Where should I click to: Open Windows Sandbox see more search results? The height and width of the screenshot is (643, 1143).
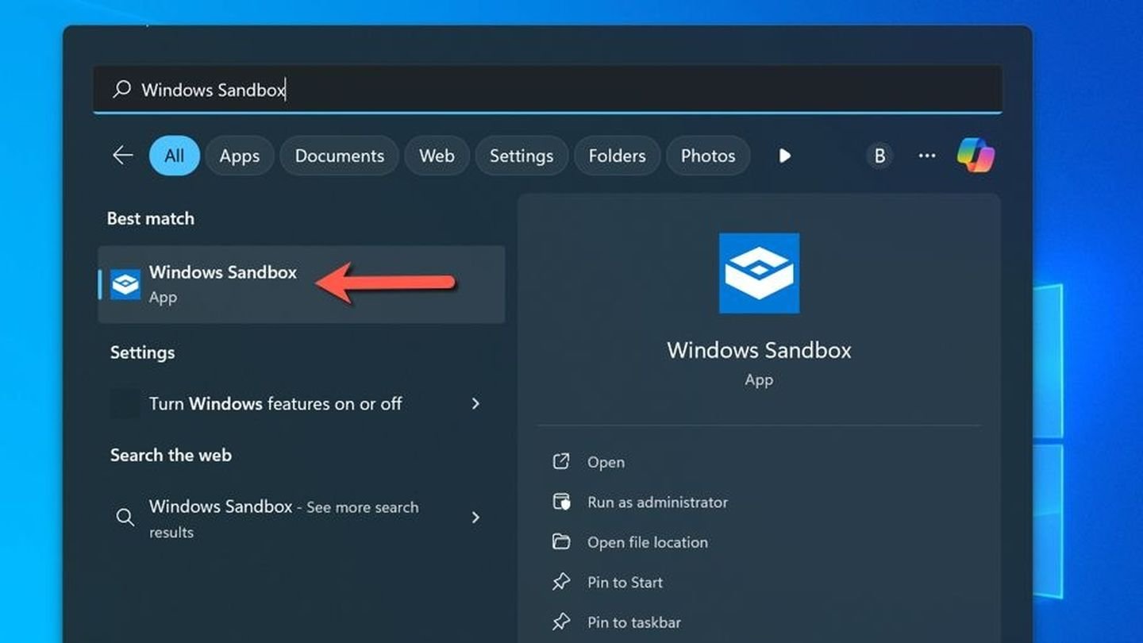coord(302,518)
